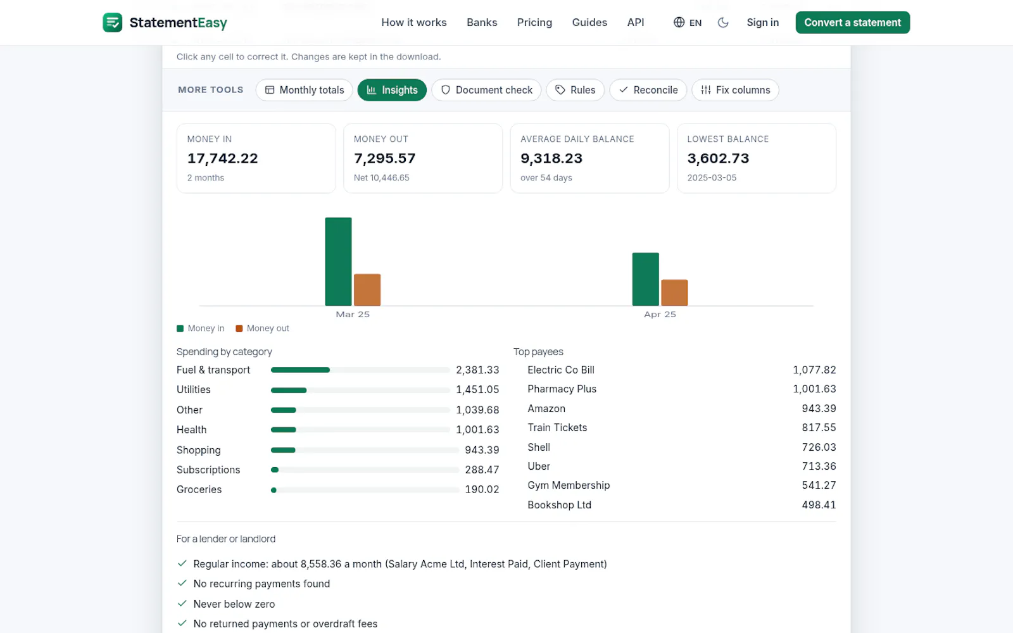Click the Fuel & transport progress bar
1013x633 pixels.
(x=360, y=370)
